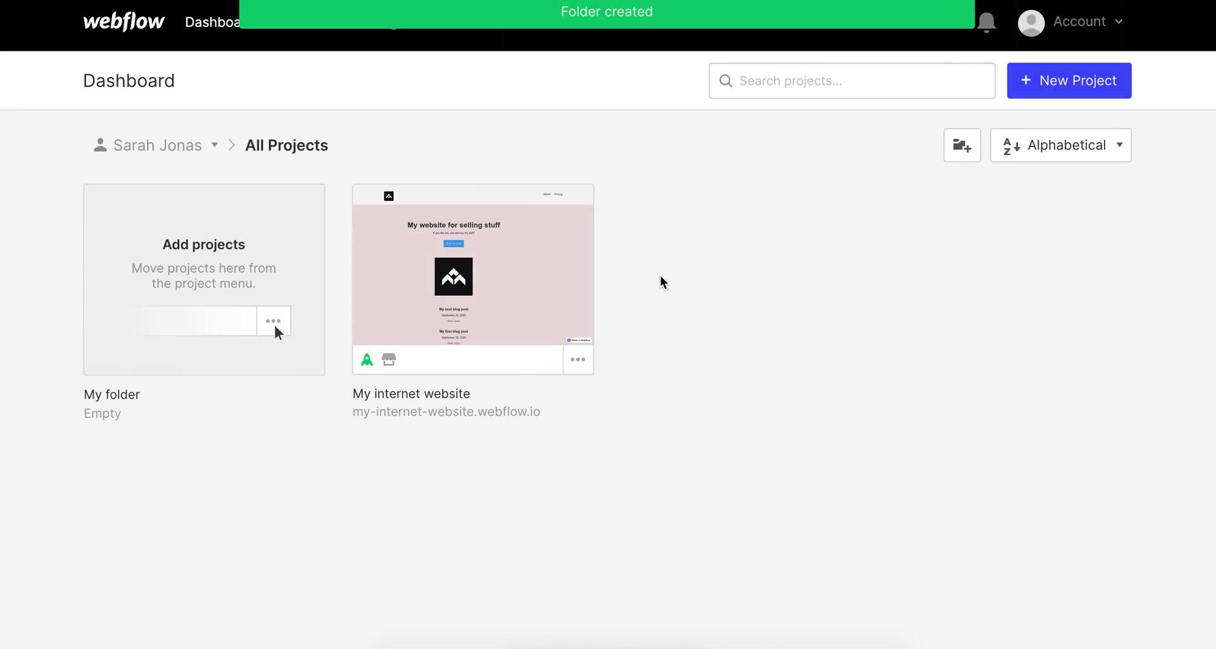This screenshot has width=1216, height=649.
Task: Click the Search projects field
Action: point(852,80)
